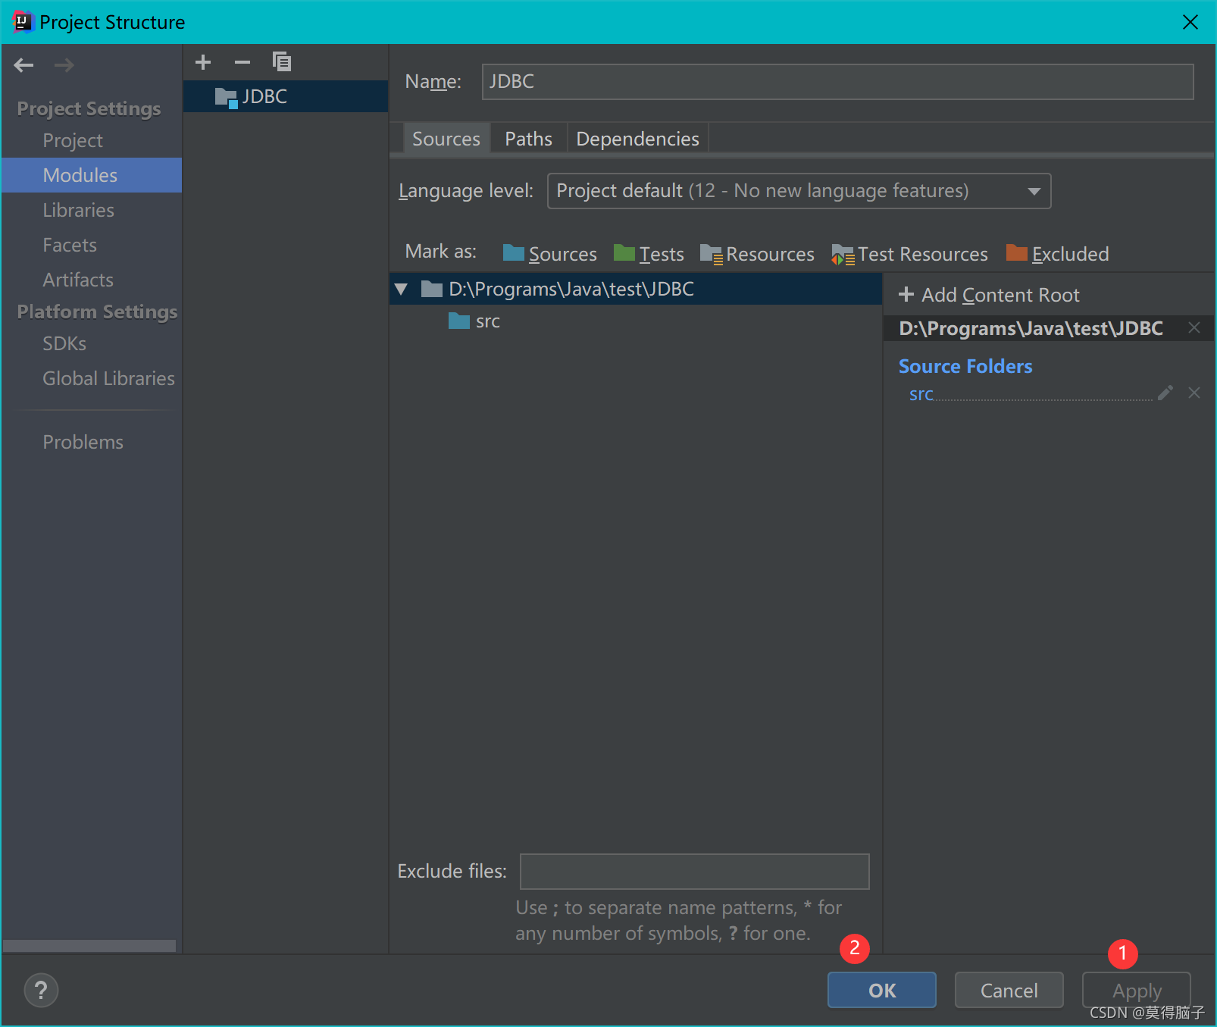The height and width of the screenshot is (1027, 1217).
Task: Click Add Content Root
Action: pos(989,295)
